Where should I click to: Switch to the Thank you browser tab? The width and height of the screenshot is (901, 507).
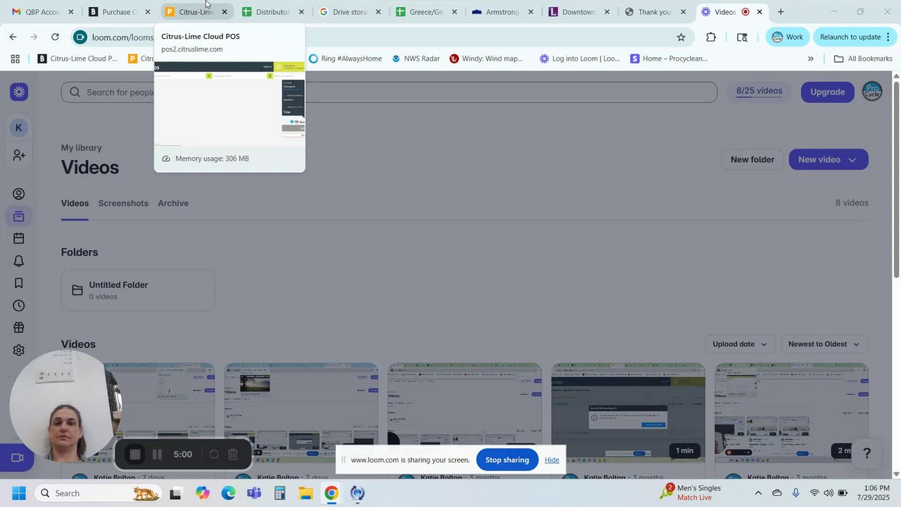point(655,12)
